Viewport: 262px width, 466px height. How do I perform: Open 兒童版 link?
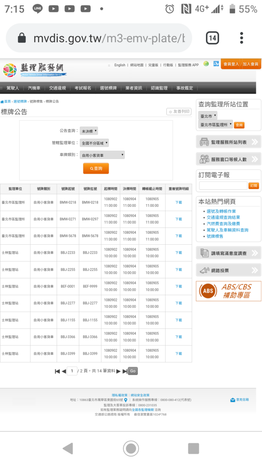coord(153,65)
